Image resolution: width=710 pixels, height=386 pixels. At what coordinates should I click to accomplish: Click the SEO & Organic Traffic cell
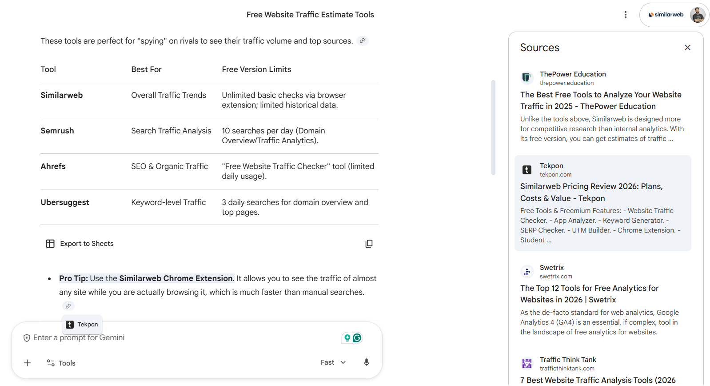click(x=169, y=166)
